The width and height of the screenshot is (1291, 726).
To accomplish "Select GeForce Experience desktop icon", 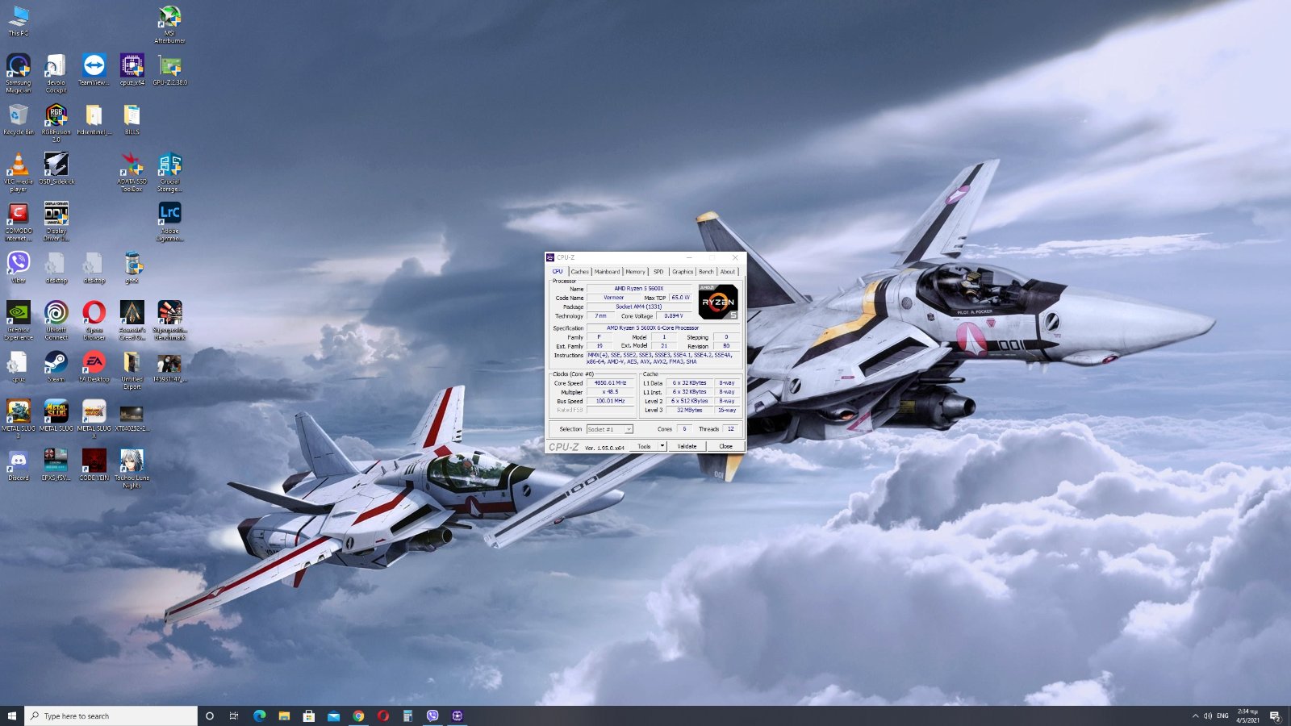I will pos(18,320).
